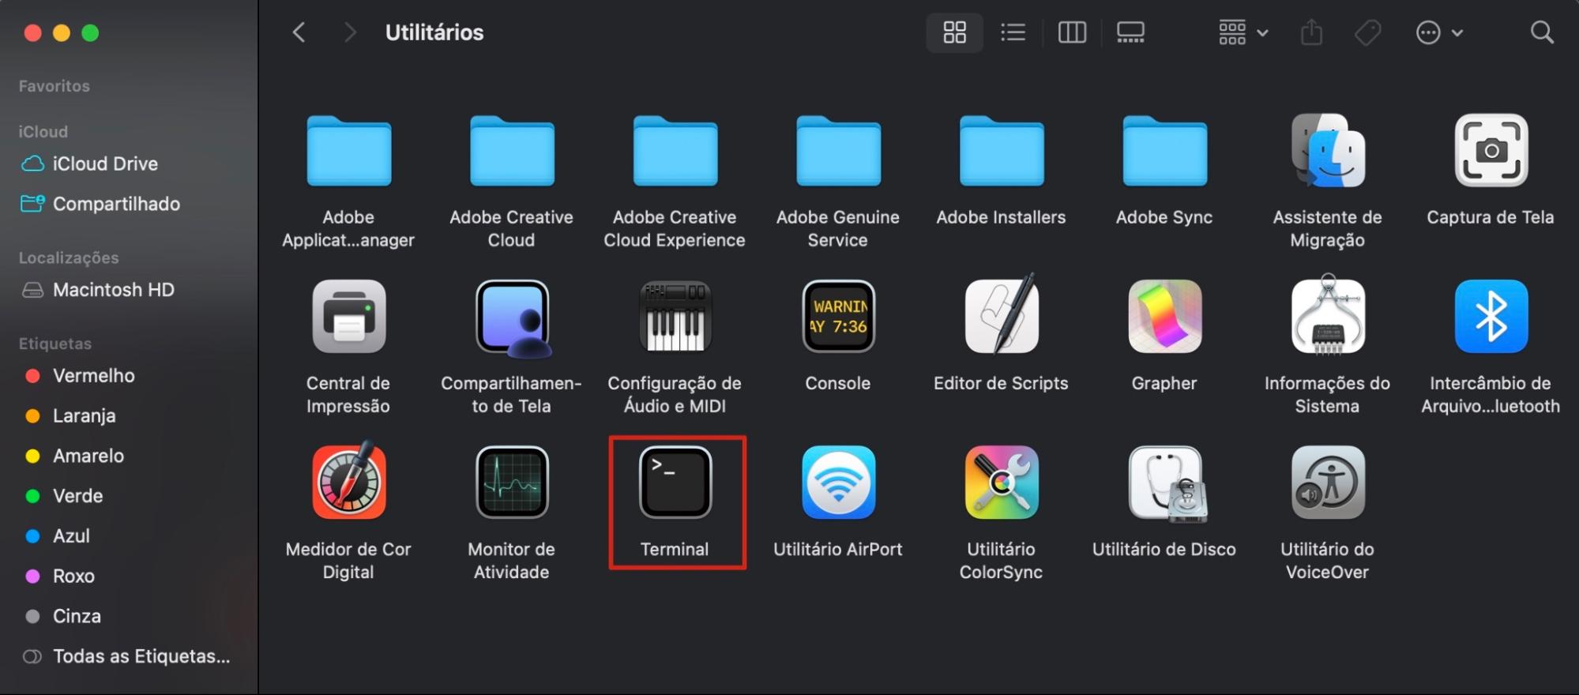Open Monitor de Atividade app
1579x695 pixels.
[512, 483]
